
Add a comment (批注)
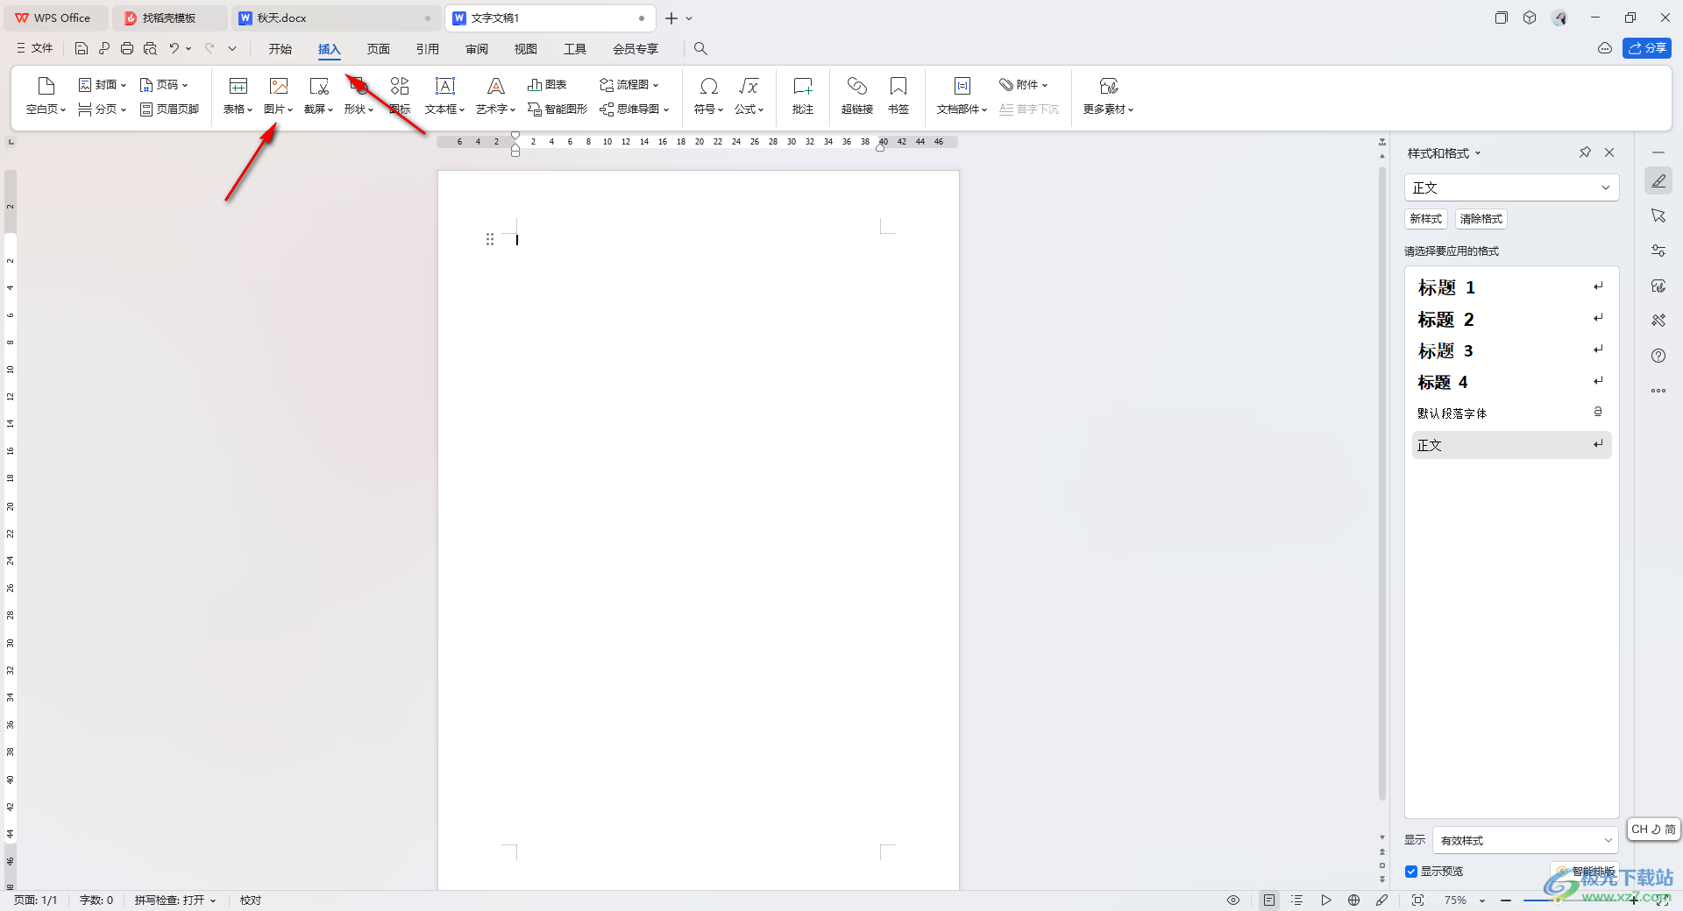(x=803, y=95)
